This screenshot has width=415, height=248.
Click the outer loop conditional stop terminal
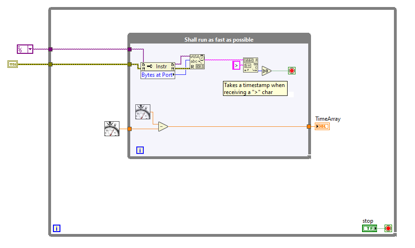[388, 228]
